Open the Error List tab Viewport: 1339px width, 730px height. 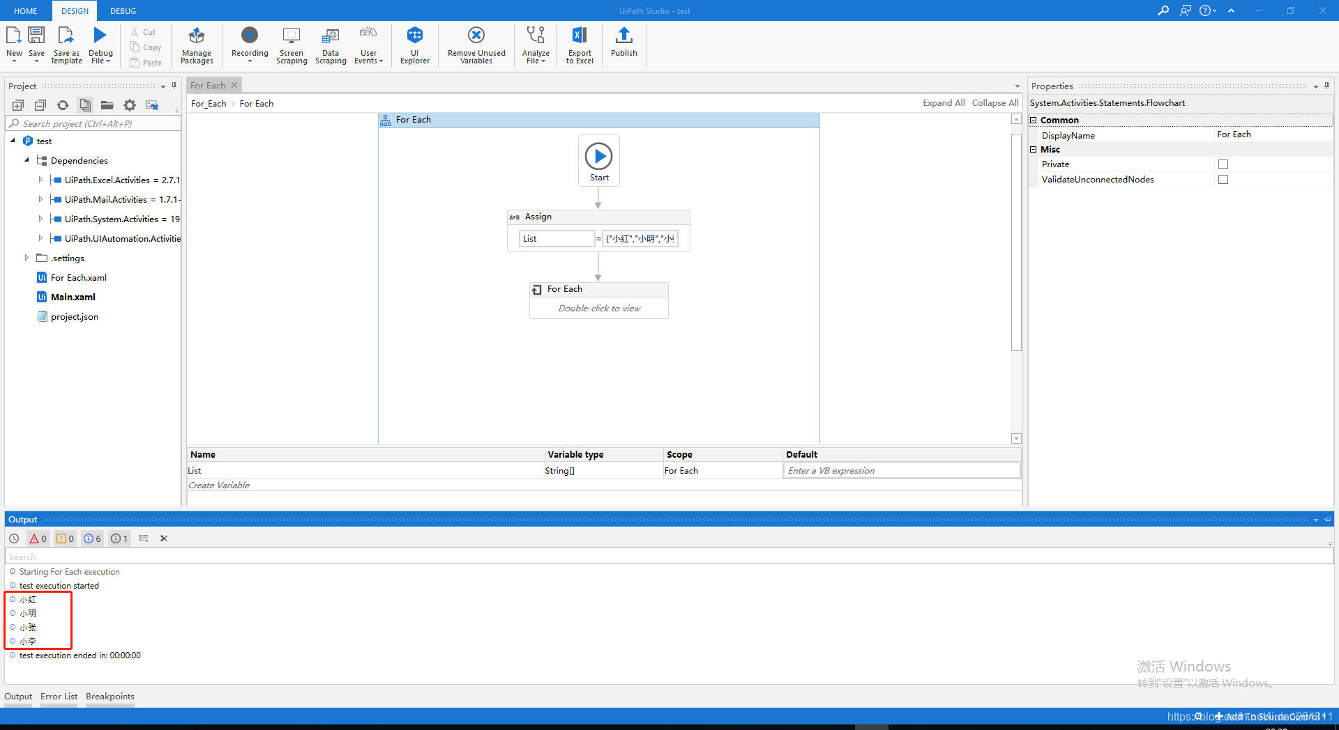point(59,696)
